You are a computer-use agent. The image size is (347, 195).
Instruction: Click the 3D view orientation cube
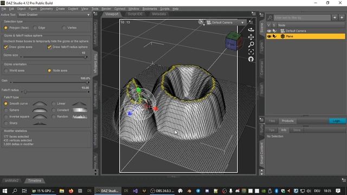[x=234, y=41]
